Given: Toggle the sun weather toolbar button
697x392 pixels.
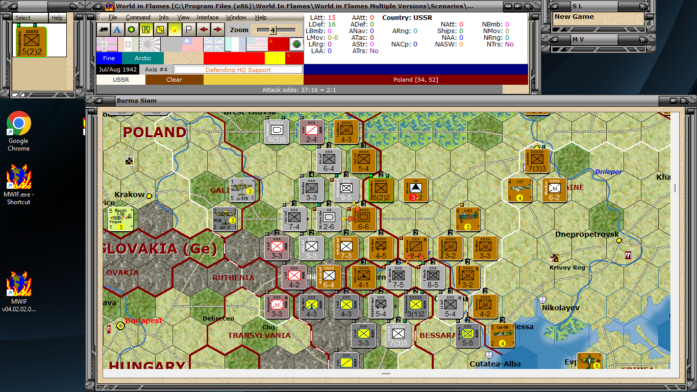Looking at the screenshot, I should [x=174, y=30].
